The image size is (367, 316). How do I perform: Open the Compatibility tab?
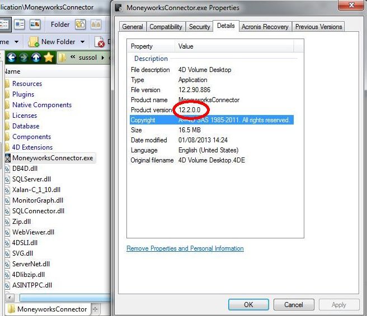pos(166,27)
